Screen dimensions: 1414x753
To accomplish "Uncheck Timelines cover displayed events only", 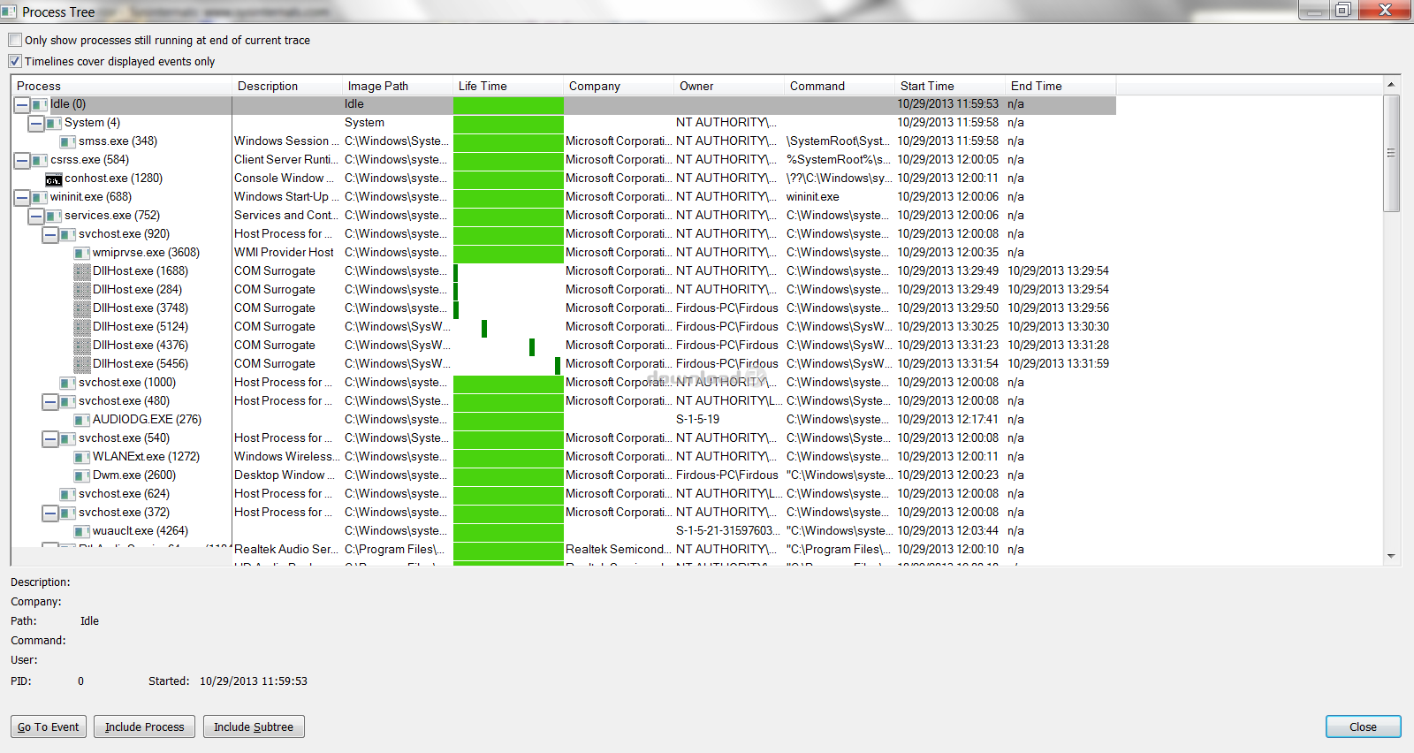I will [15, 61].
